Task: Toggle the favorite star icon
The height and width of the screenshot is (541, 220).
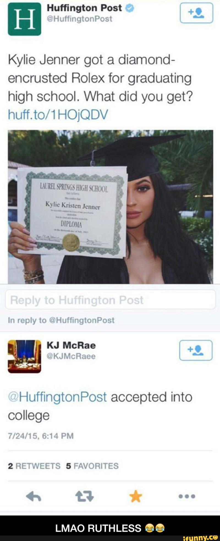Action: (136, 496)
